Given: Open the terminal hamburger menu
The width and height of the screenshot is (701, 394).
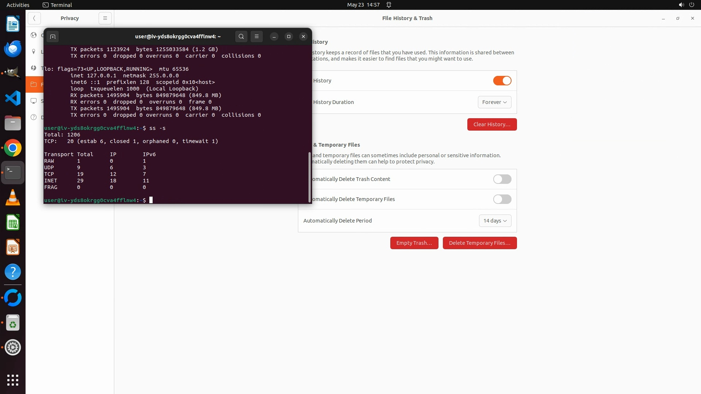Looking at the screenshot, I should coord(257,36).
